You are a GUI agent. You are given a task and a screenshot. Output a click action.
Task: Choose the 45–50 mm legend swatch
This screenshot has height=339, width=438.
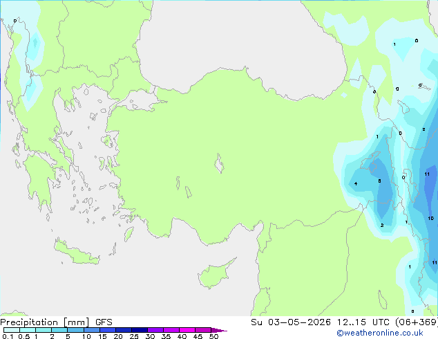coord(203,330)
